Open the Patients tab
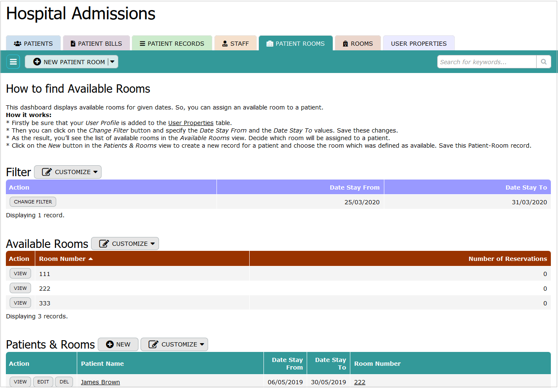This screenshot has height=388, width=558. click(34, 43)
